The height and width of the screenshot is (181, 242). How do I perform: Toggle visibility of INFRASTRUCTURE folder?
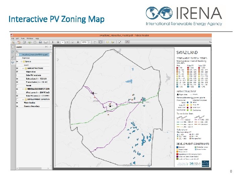[x=17, y=68]
